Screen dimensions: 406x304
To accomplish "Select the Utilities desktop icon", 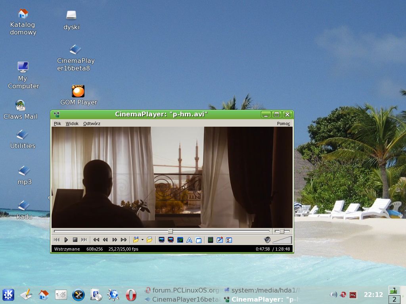I will pos(23,139).
